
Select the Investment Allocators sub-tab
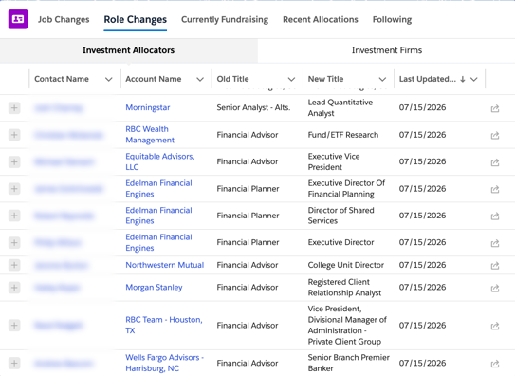tap(129, 50)
